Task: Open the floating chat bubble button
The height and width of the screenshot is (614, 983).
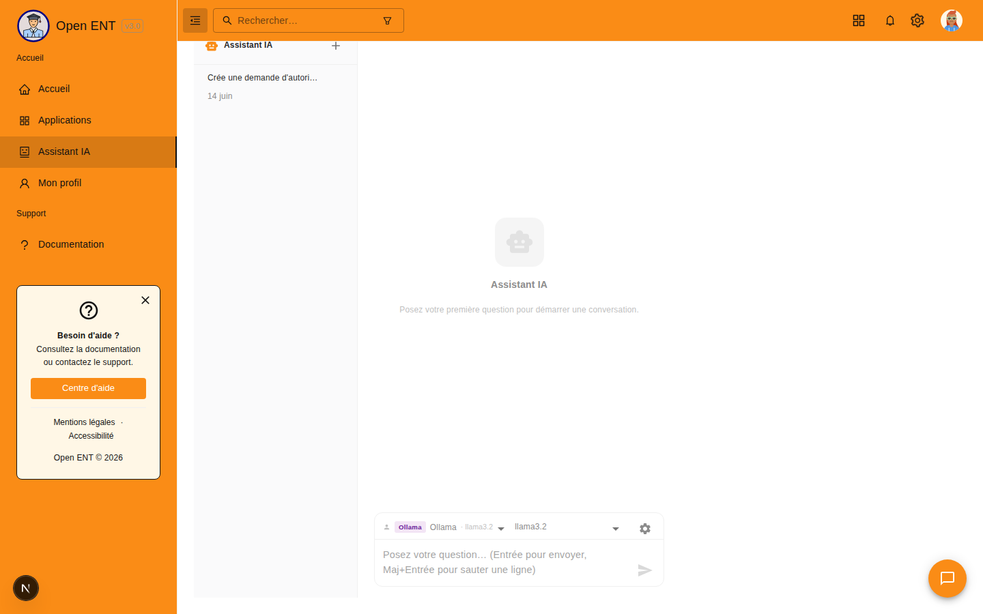Action: coord(948,579)
